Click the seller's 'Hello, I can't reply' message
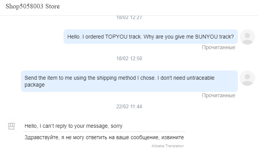 click(73, 126)
